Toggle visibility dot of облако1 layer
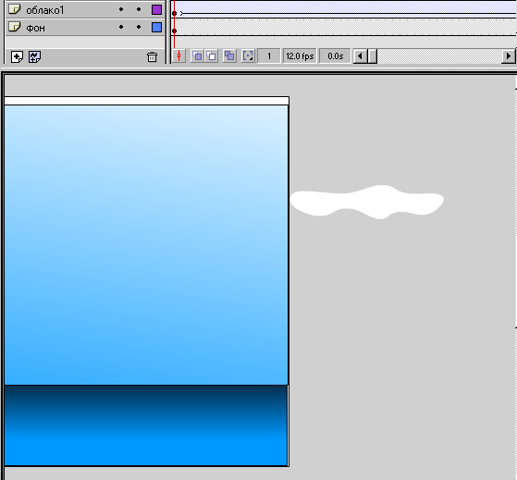Screen dimensions: 517x480 (x=121, y=9)
